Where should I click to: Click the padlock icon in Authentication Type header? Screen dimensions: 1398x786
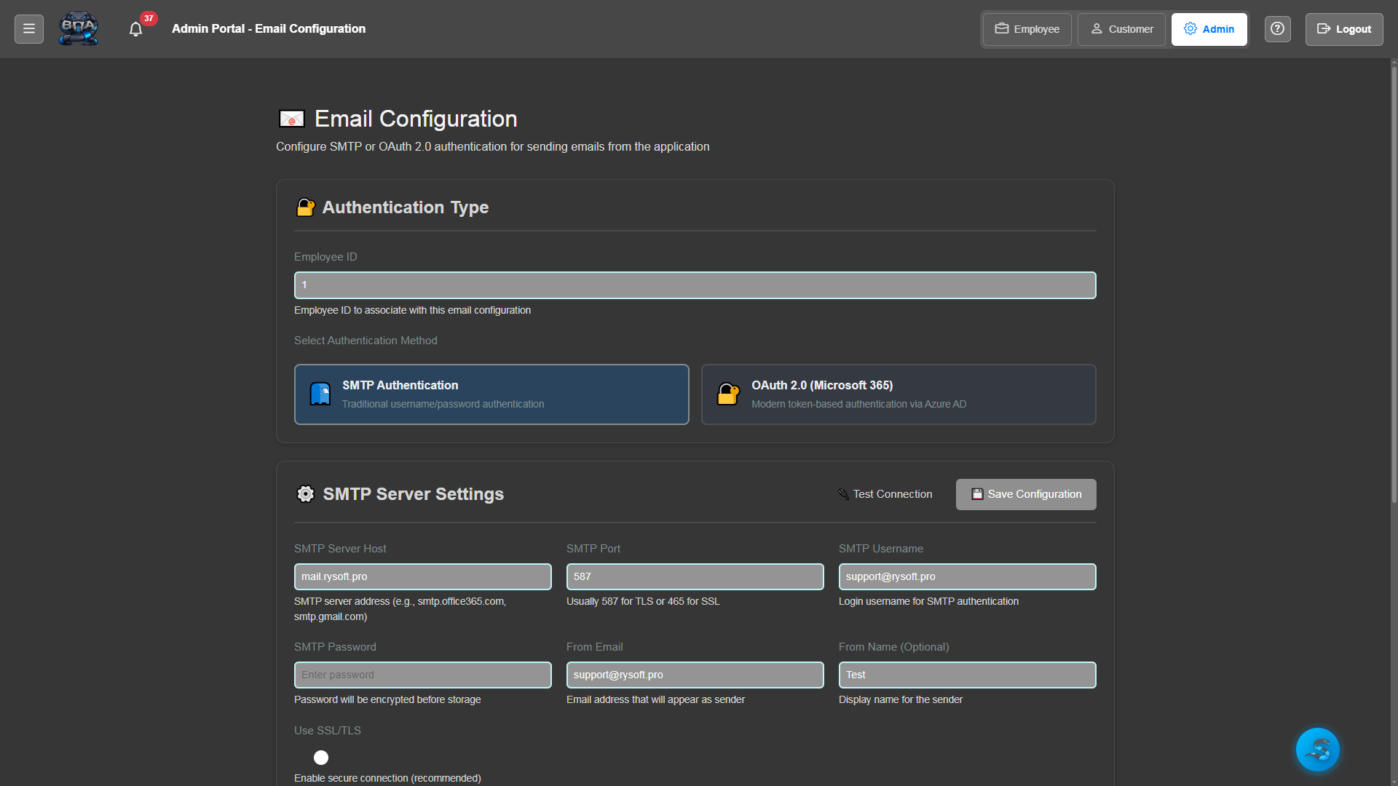[305, 207]
